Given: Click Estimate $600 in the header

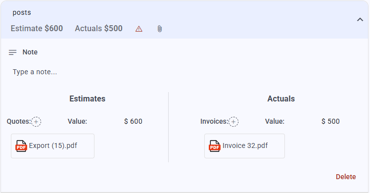Looking at the screenshot, I should click(37, 28).
